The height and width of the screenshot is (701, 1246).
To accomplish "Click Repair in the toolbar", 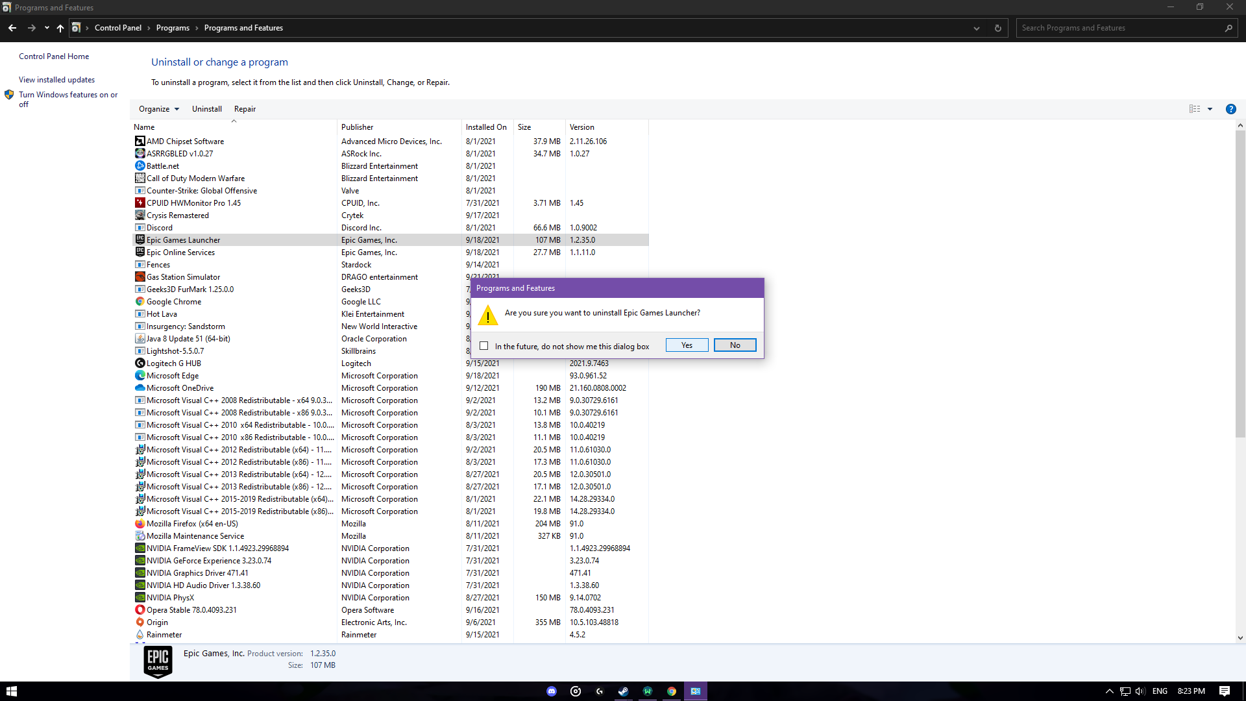I will pos(245,109).
